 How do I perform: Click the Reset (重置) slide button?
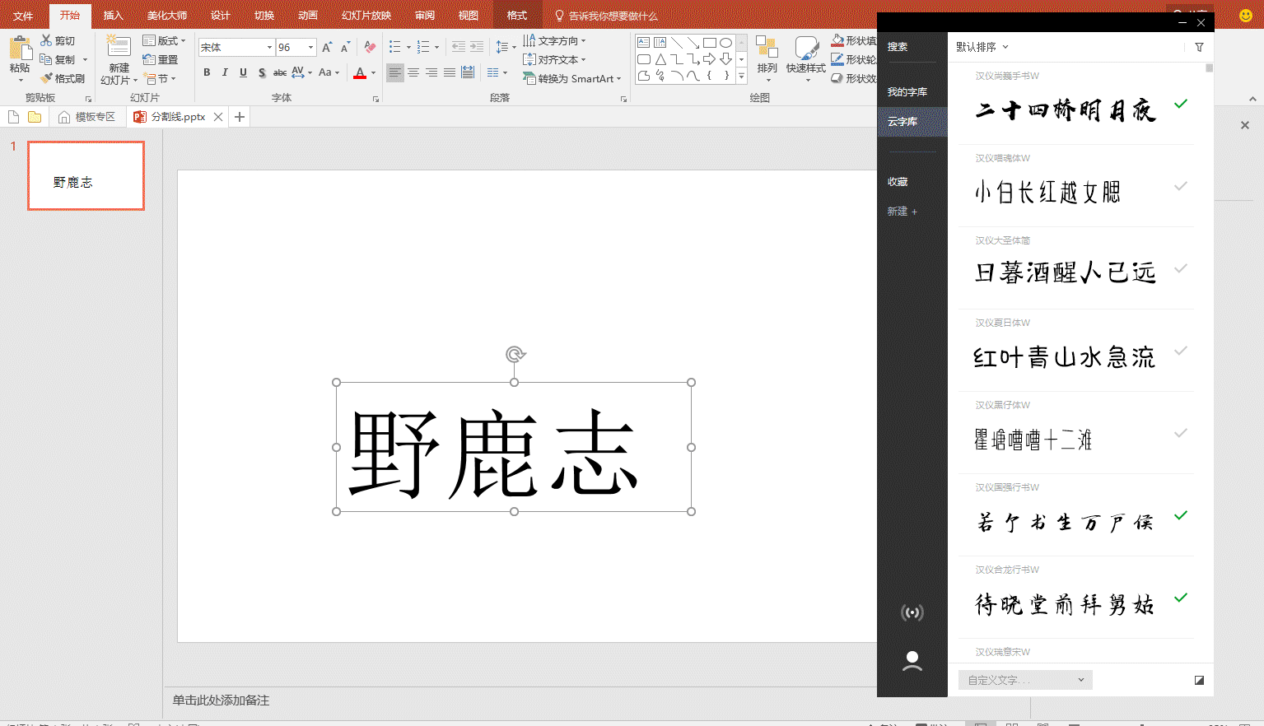[161, 59]
